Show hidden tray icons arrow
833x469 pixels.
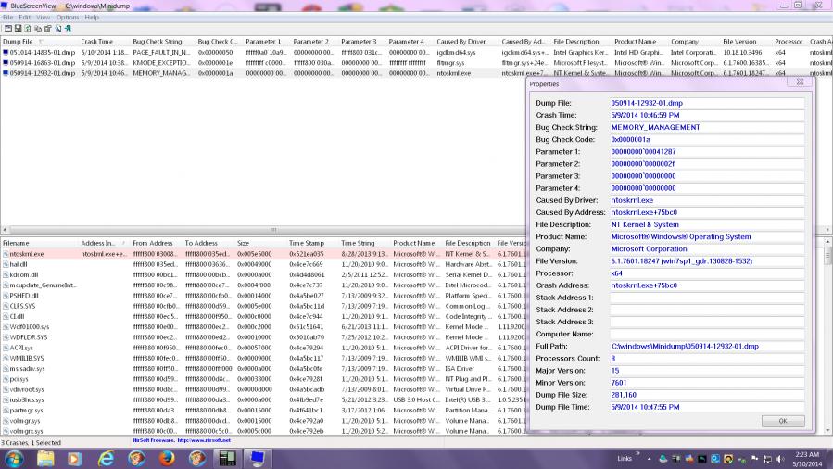point(649,459)
